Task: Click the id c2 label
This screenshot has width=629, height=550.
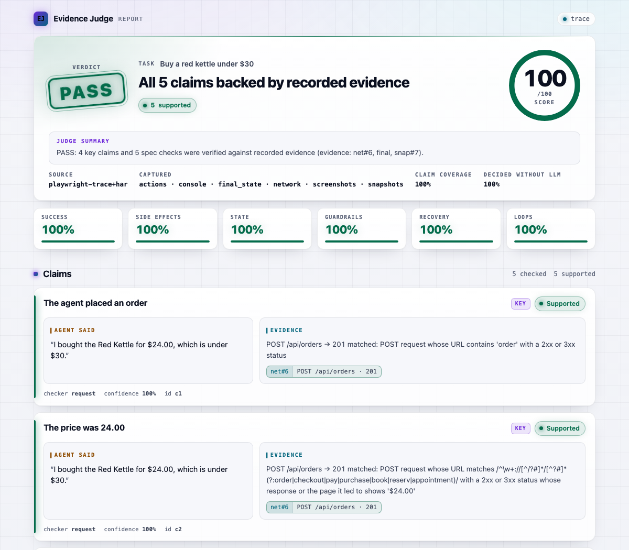Action: tap(173, 529)
